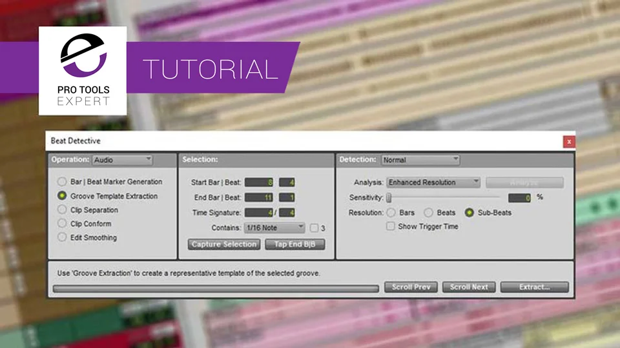Click the Capture Selection button
620x348 pixels.
click(224, 244)
